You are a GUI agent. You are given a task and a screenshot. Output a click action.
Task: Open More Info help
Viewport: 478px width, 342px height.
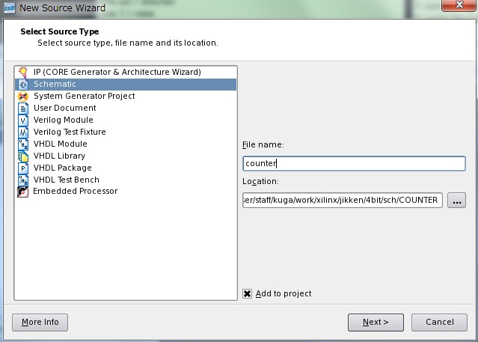click(x=40, y=322)
